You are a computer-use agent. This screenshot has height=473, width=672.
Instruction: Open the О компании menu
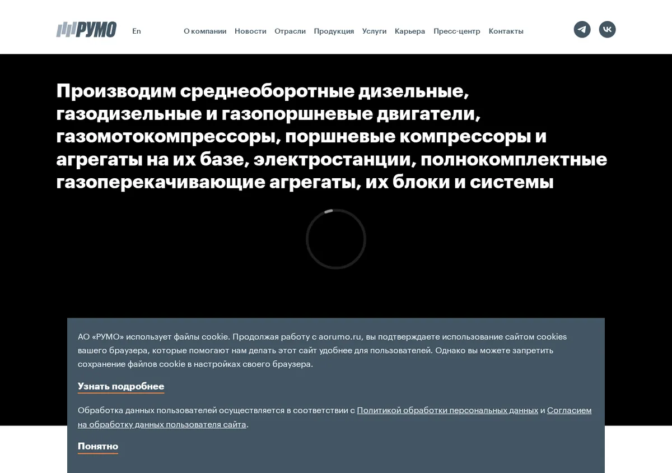point(205,31)
